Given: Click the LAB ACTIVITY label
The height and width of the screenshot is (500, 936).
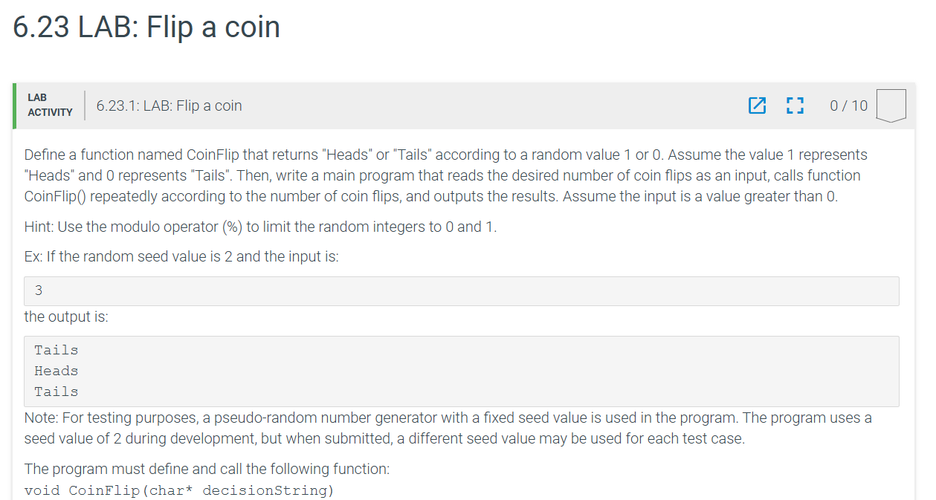Looking at the screenshot, I should click(49, 105).
